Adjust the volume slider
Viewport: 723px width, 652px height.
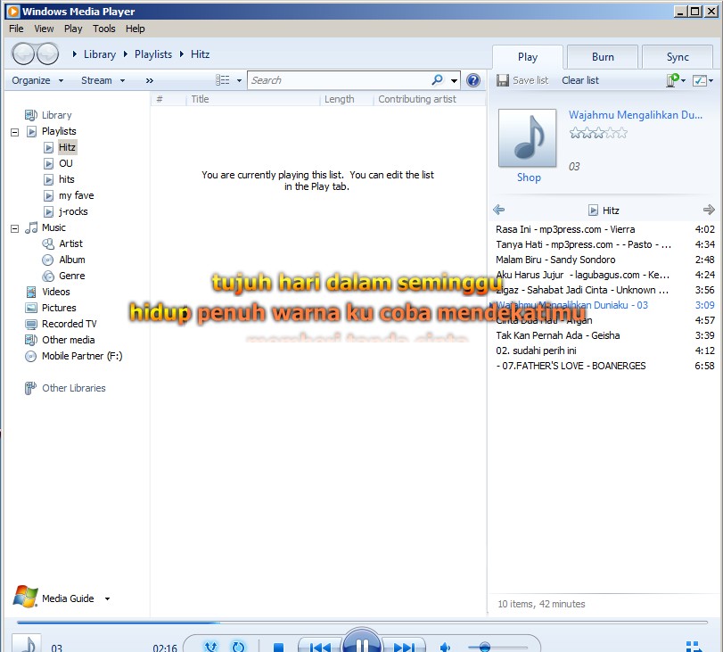(x=497, y=647)
